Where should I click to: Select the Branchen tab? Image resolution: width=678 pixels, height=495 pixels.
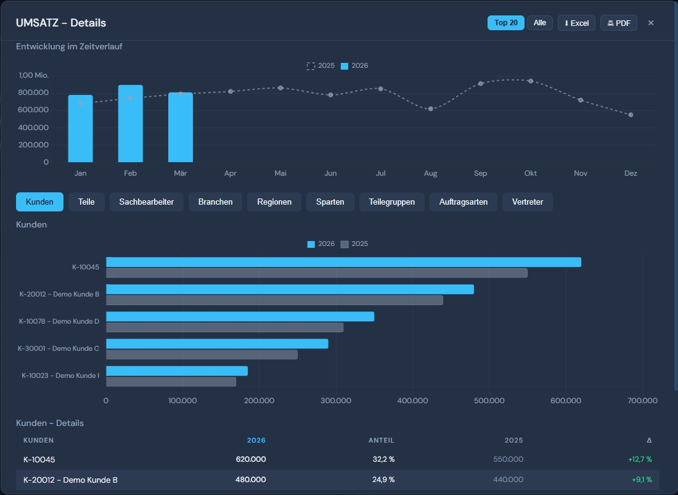point(215,202)
